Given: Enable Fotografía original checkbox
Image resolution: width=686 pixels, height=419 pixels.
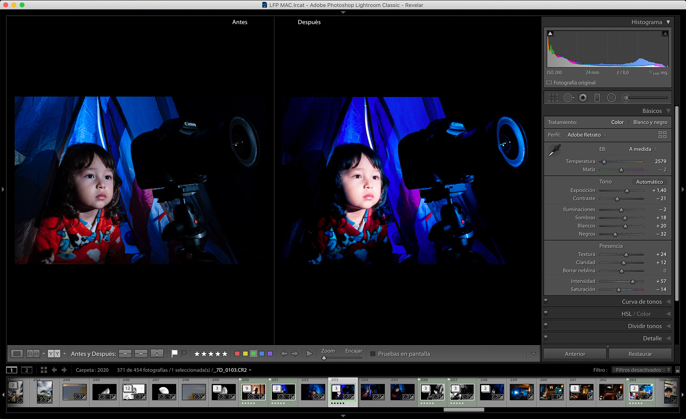Looking at the screenshot, I should click(x=549, y=82).
